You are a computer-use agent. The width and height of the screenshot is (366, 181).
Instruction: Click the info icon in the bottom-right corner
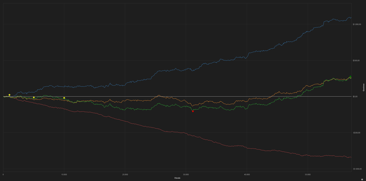point(362,179)
